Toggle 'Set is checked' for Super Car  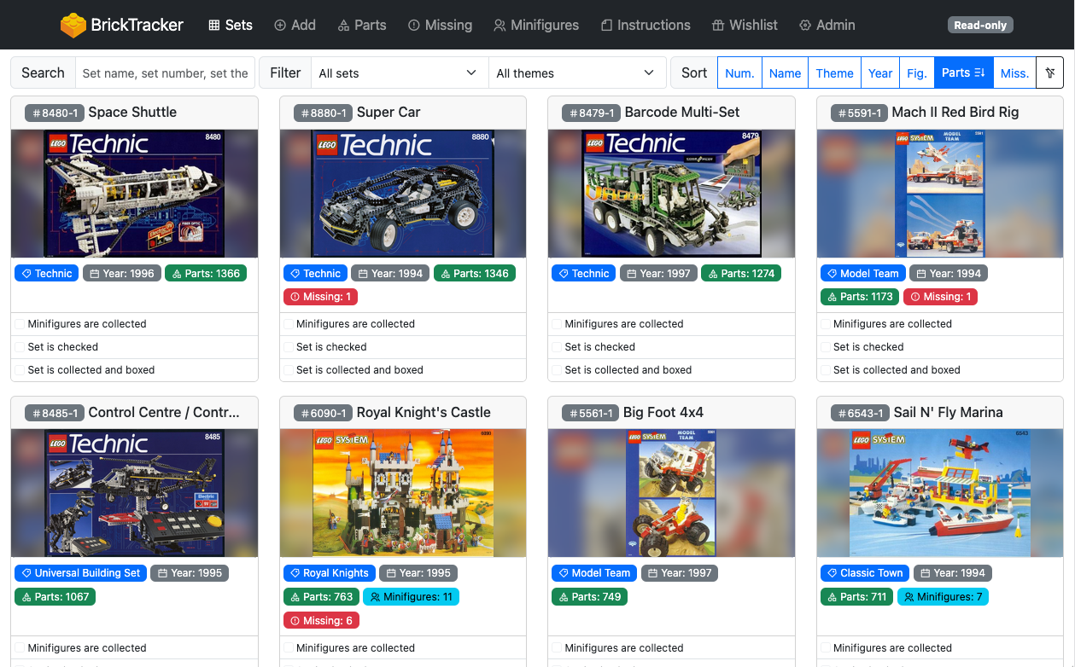[x=289, y=347]
